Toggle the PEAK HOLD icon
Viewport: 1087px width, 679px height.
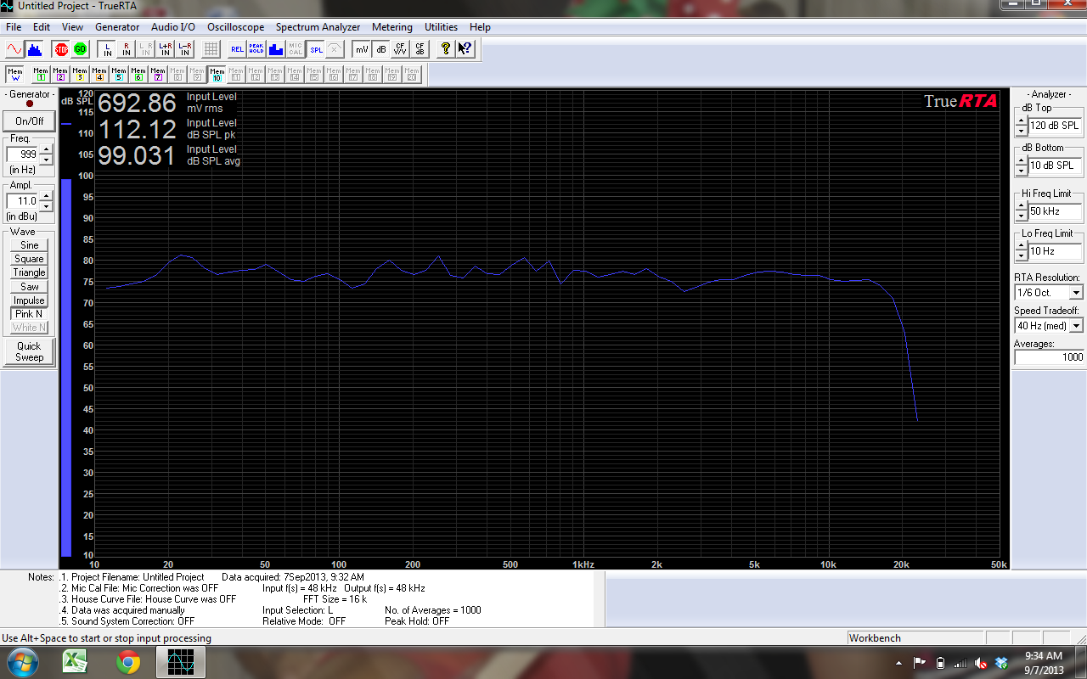click(256, 49)
